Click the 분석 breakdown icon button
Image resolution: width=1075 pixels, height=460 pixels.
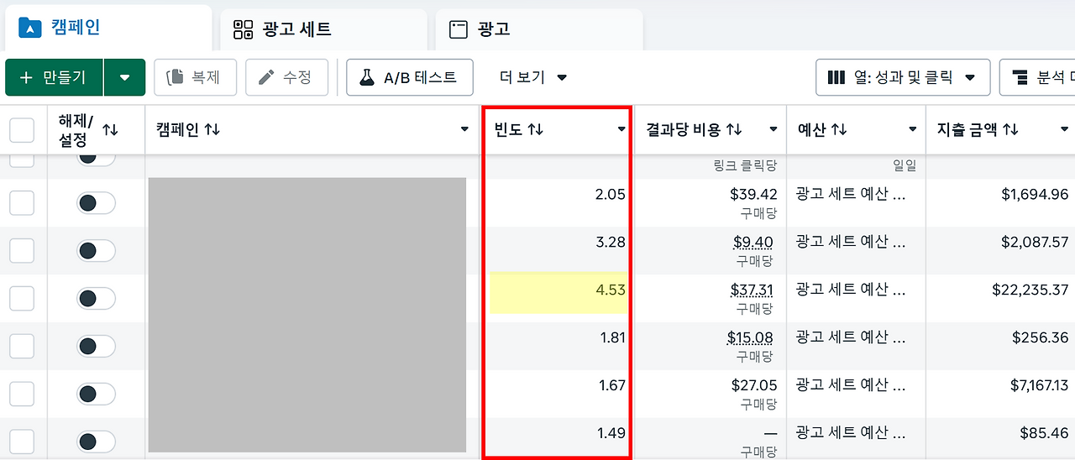(1037, 77)
